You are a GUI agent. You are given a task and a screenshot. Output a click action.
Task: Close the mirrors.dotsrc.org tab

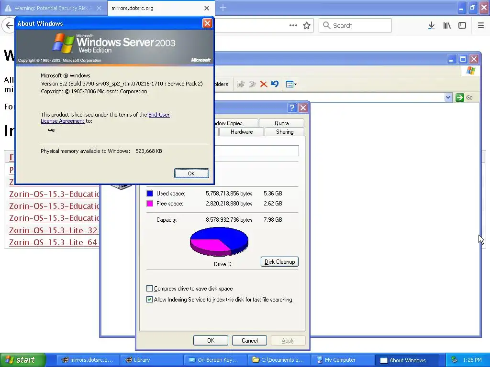pos(207,8)
